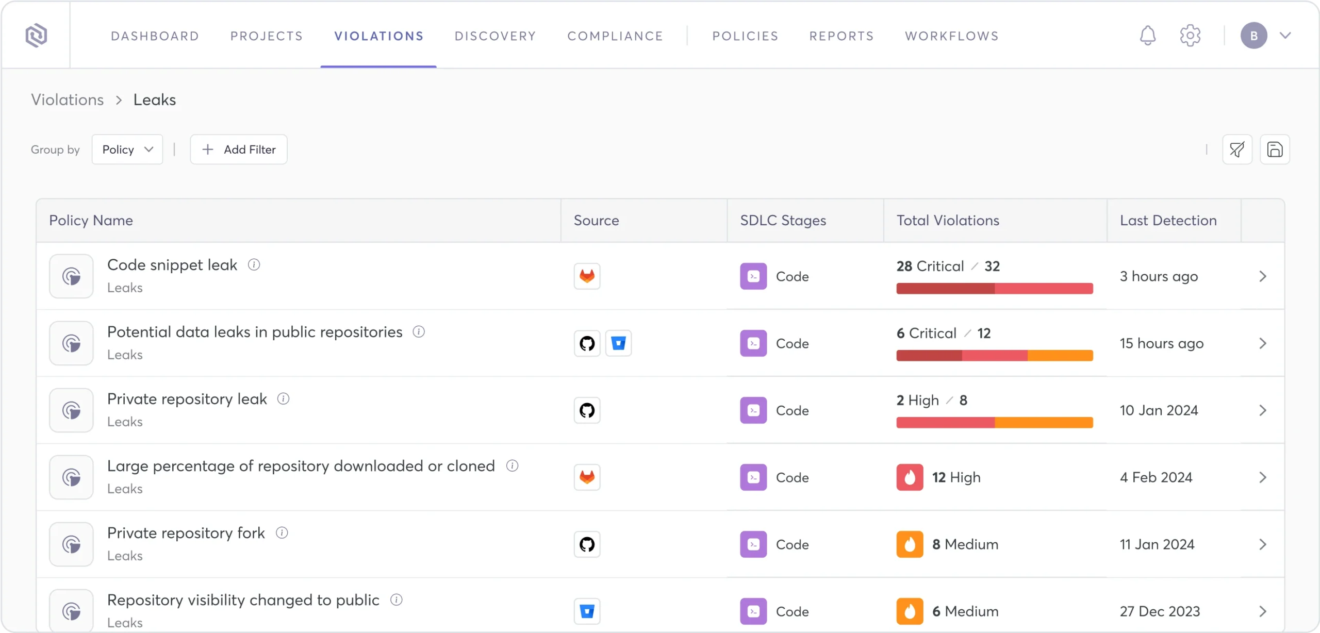This screenshot has width=1320, height=633.
Task: Click GitLab icon in Code snippet leak row
Action: [587, 276]
